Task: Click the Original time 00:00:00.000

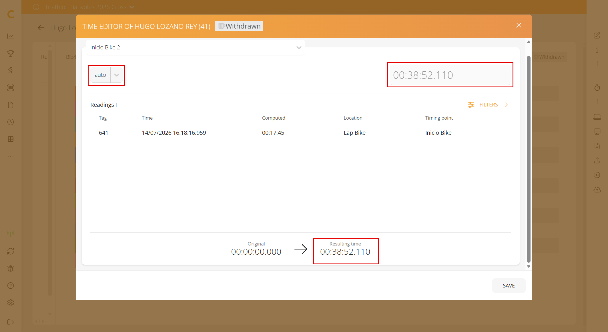Action: tap(256, 251)
